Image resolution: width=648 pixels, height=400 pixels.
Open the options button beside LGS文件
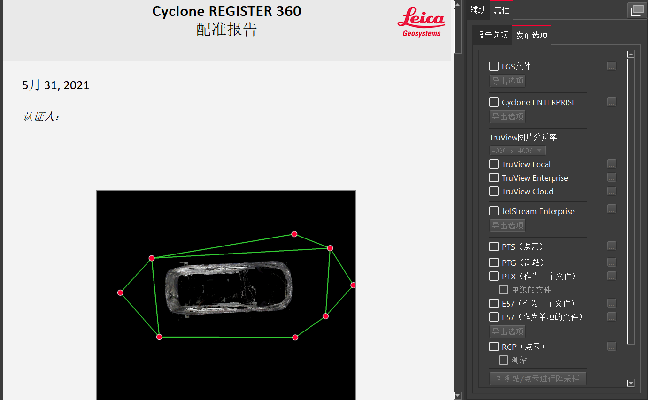(x=611, y=66)
